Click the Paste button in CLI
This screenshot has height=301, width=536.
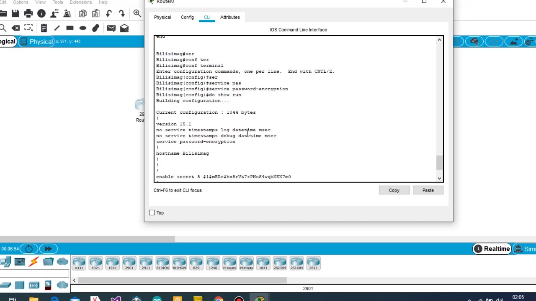click(428, 190)
